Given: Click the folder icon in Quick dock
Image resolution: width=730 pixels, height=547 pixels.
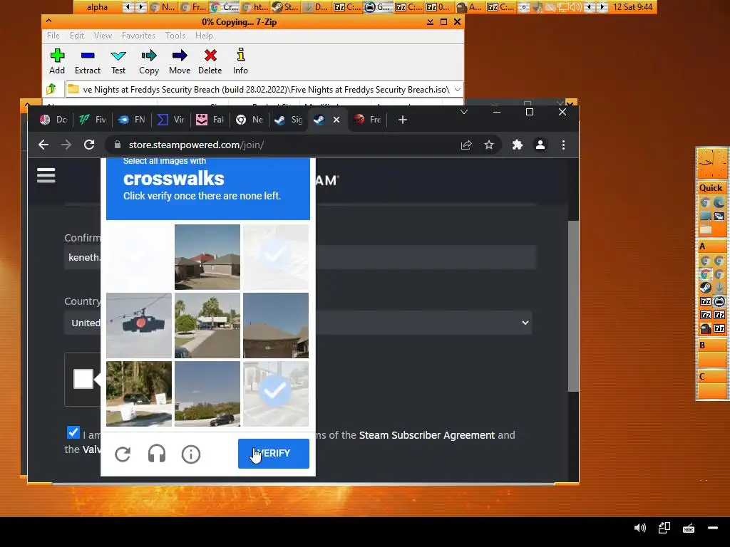Looking at the screenshot, I should pyautogui.click(x=705, y=229).
